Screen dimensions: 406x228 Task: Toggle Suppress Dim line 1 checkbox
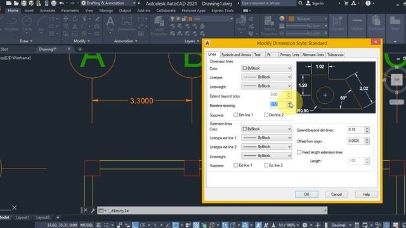pyautogui.click(x=235, y=115)
